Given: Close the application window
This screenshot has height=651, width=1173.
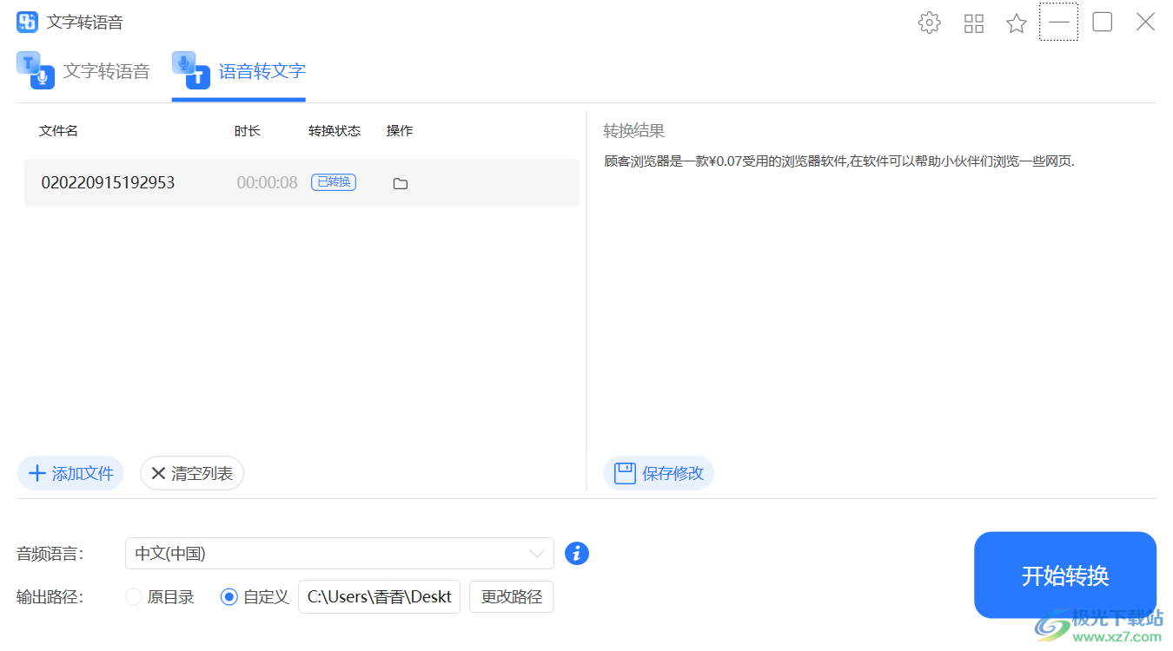Looking at the screenshot, I should click(x=1146, y=23).
